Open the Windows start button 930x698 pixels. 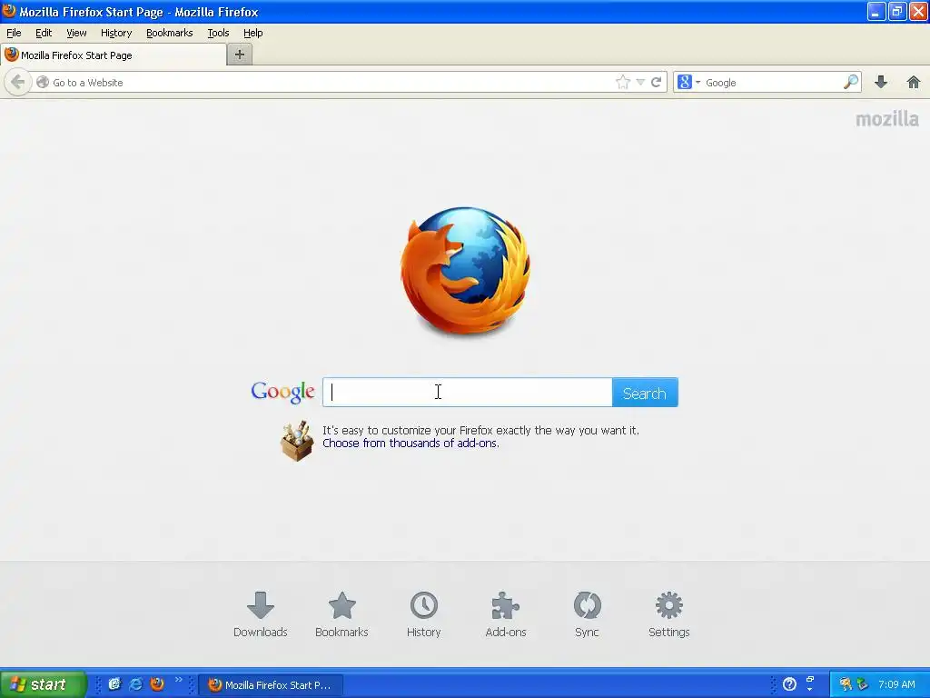pos(43,683)
